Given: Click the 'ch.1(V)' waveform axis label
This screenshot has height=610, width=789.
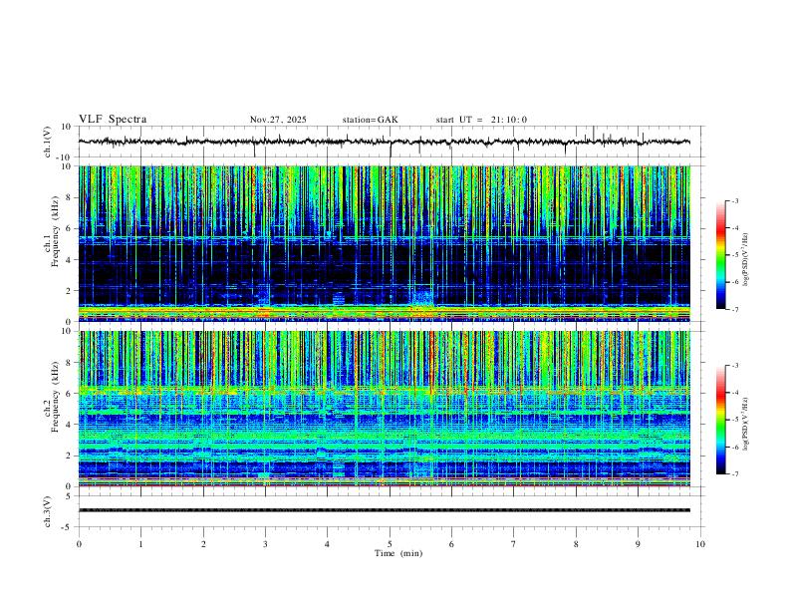Looking at the screenshot, I should (48, 142).
